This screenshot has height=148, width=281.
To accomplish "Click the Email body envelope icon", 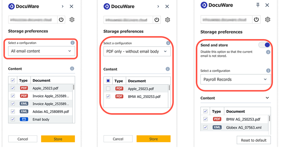I will (24, 119).
